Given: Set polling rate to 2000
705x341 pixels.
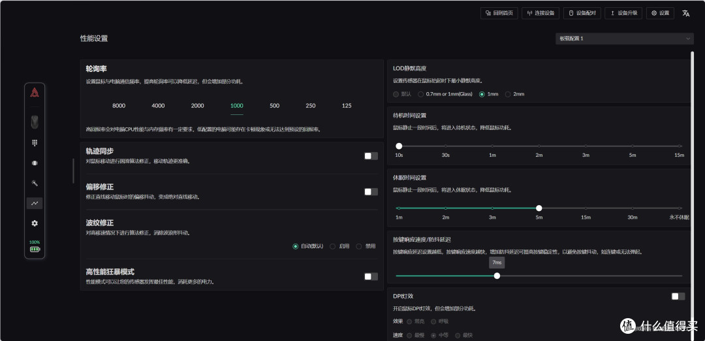Looking at the screenshot, I should click(x=197, y=106).
